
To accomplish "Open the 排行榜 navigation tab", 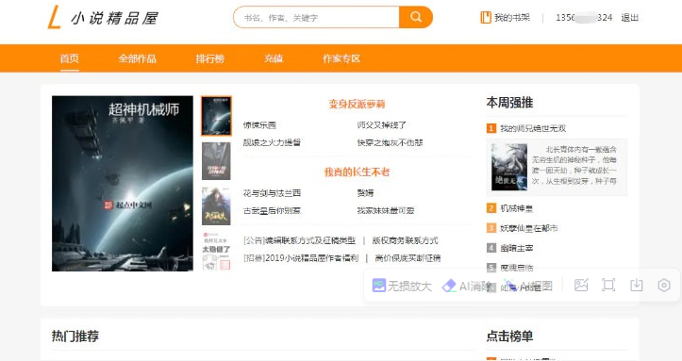I will pos(210,58).
